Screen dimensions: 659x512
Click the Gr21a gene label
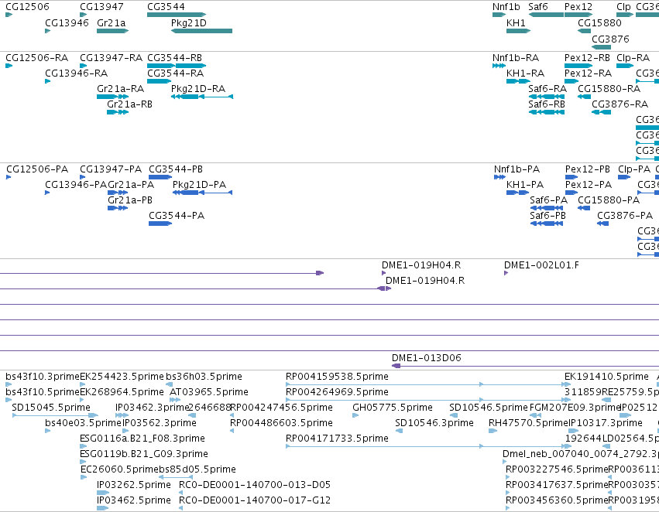(111, 22)
